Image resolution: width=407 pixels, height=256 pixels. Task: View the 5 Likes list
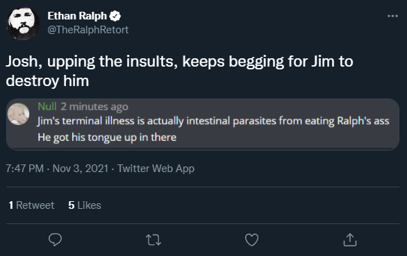tap(85, 205)
